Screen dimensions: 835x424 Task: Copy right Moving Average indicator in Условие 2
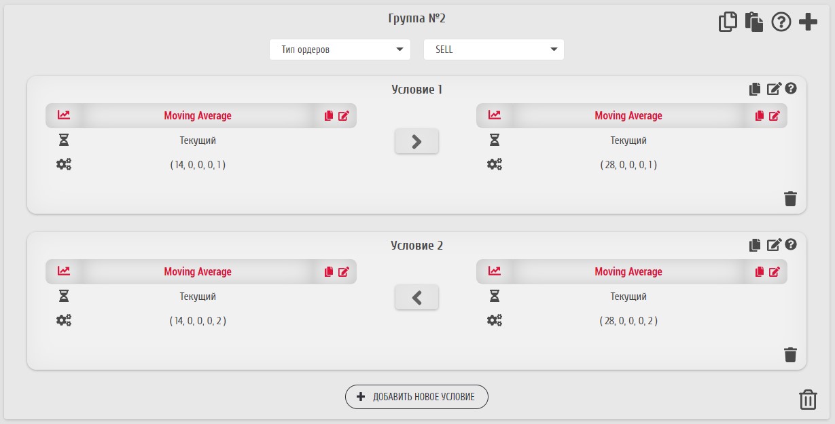tap(760, 272)
